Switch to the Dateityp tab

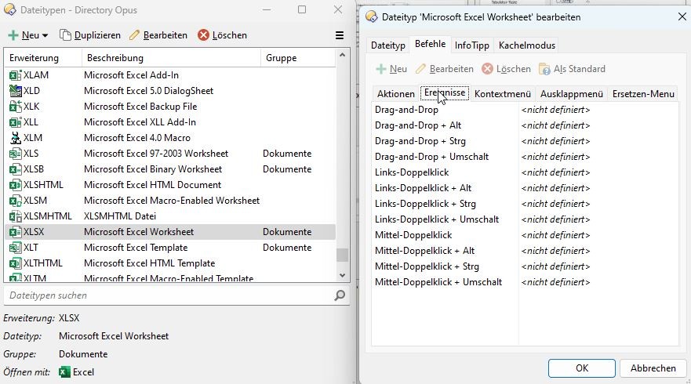click(387, 45)
